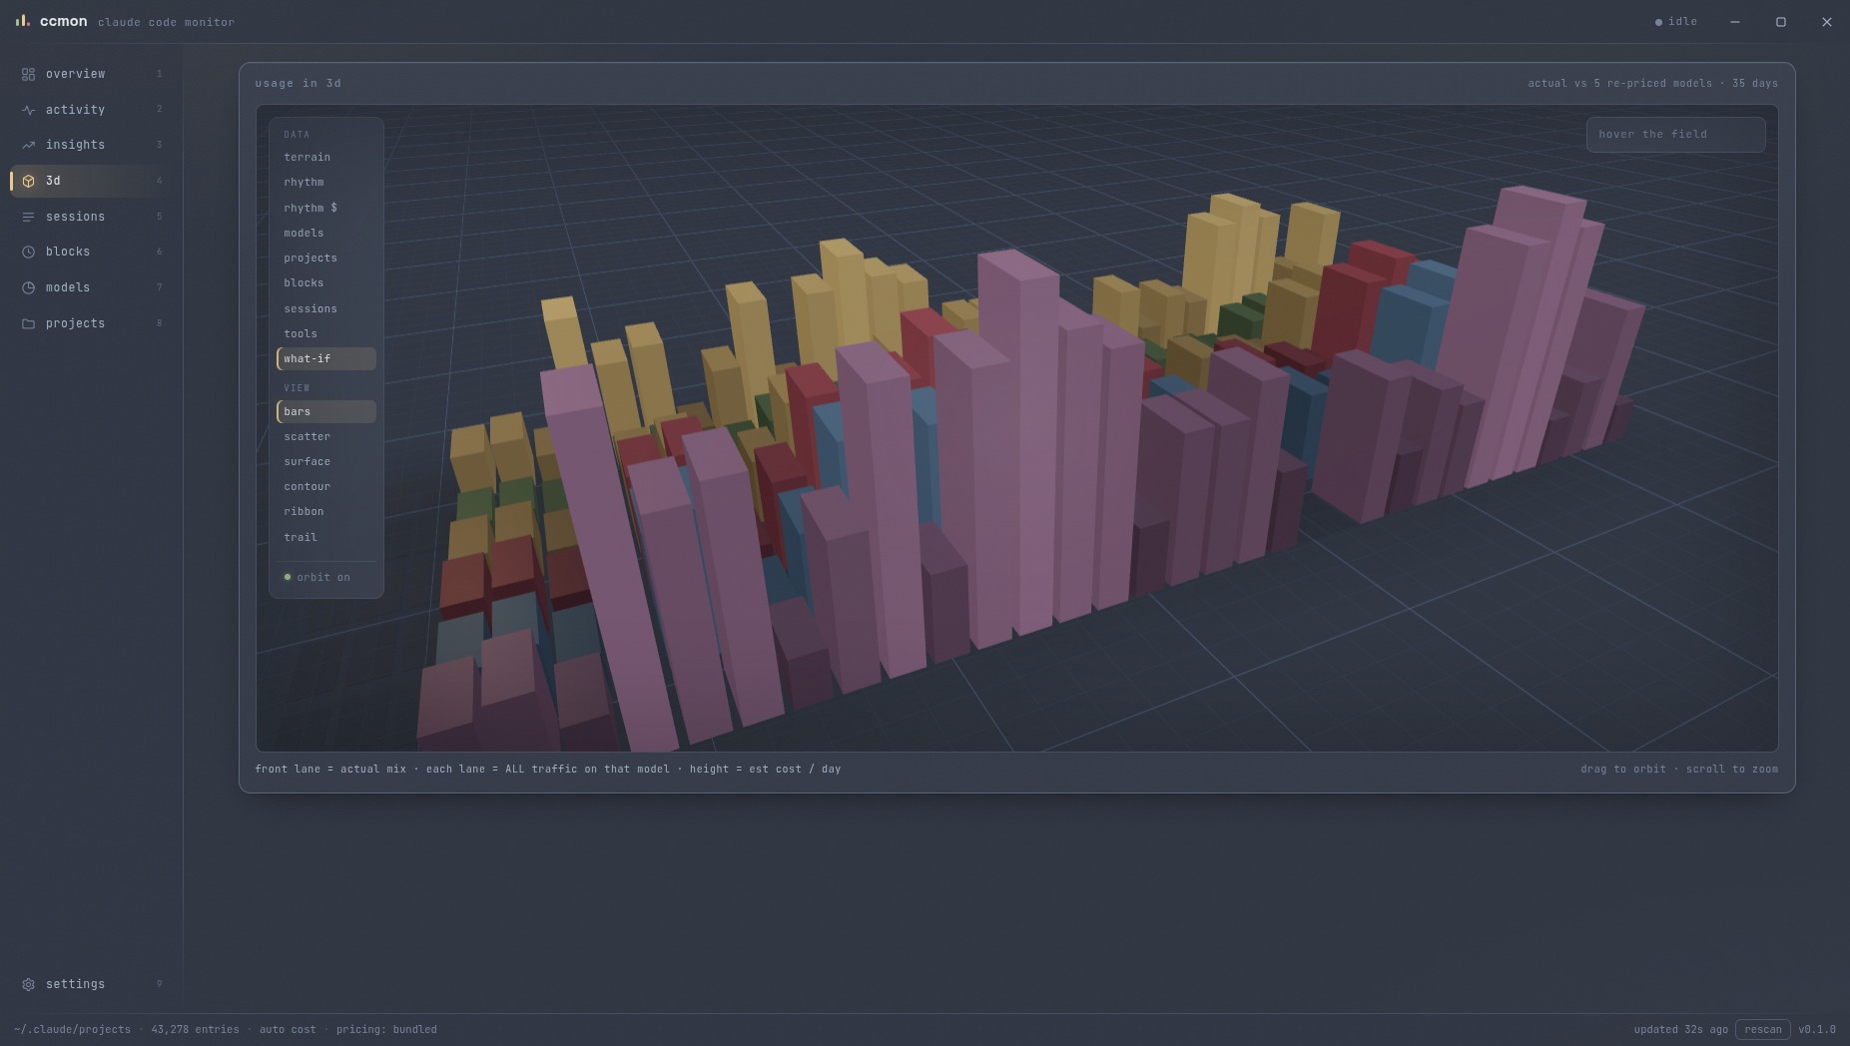1850x1046 pixels.
Task: Click the activity pulse icon
Action: [x=28, y=110]
